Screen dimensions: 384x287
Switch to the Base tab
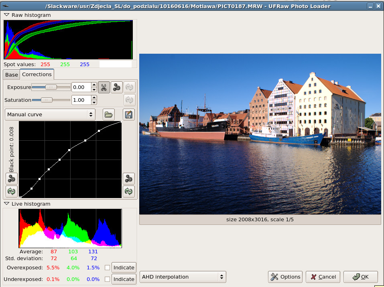pos(12,75)
